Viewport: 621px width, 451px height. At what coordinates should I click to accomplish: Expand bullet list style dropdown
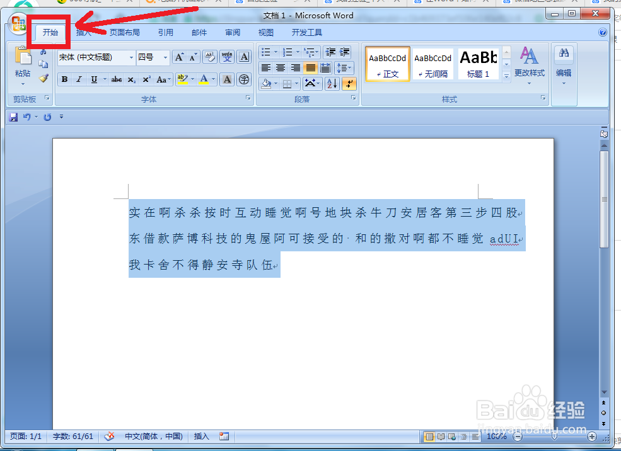click(276, 52)
